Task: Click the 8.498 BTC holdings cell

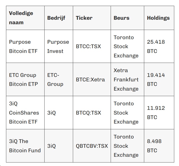Action: 159,146
